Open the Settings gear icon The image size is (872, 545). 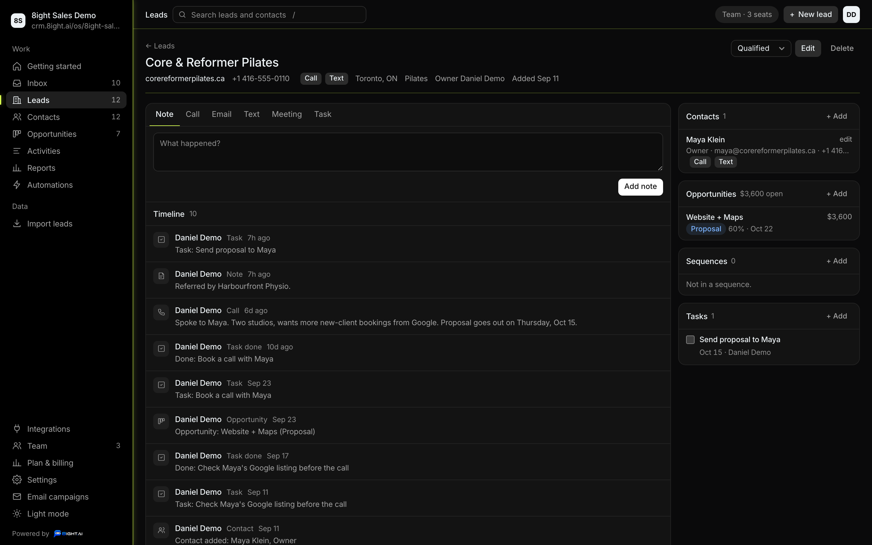(17, 480)
